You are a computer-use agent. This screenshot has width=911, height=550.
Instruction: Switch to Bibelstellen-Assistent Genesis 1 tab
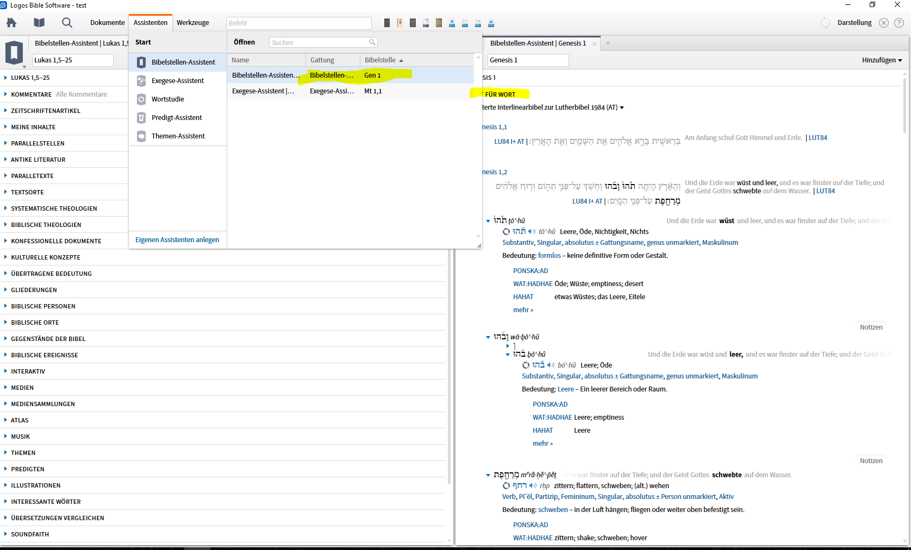coord(538,43)
